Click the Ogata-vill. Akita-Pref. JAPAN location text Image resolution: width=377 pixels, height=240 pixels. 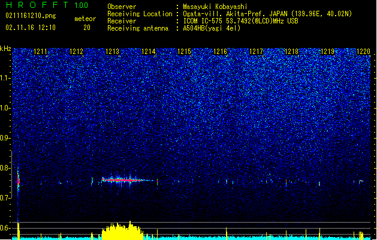pyautogui.click(x=267, y=14)
